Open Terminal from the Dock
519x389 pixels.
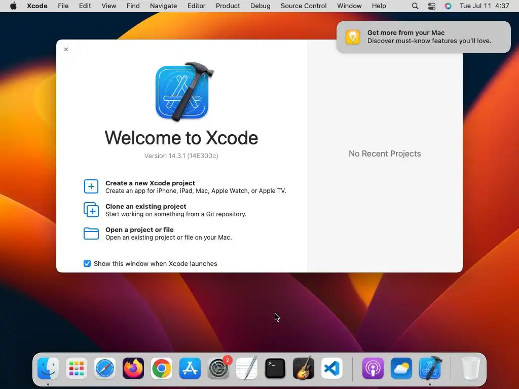click(x=275, y=368)
